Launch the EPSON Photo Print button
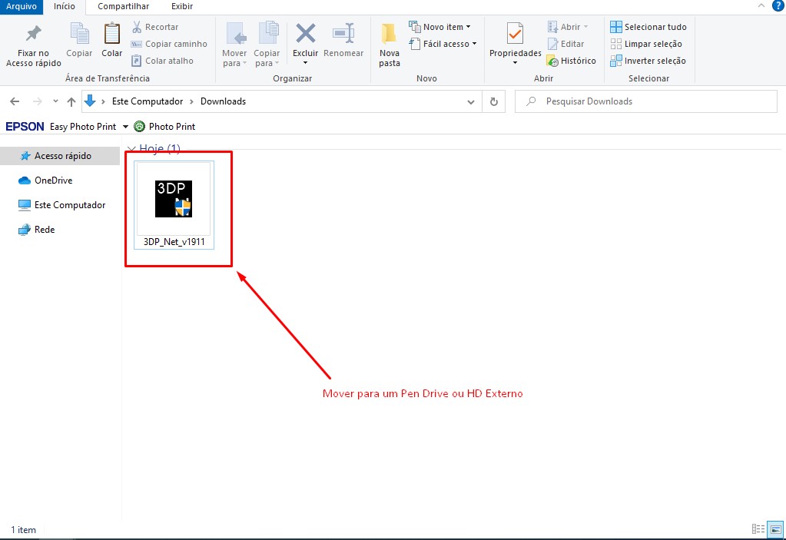The image size is (786, 540). [x=164, y=127]
